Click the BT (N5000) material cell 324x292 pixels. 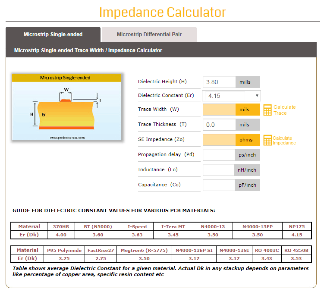click(x=98, y=226)
